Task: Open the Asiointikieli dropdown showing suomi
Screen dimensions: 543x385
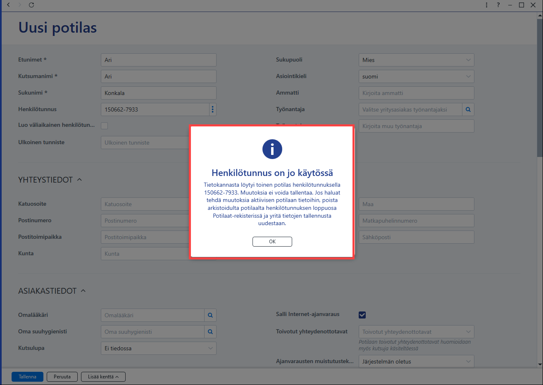Action: click(x=416, y=76)
